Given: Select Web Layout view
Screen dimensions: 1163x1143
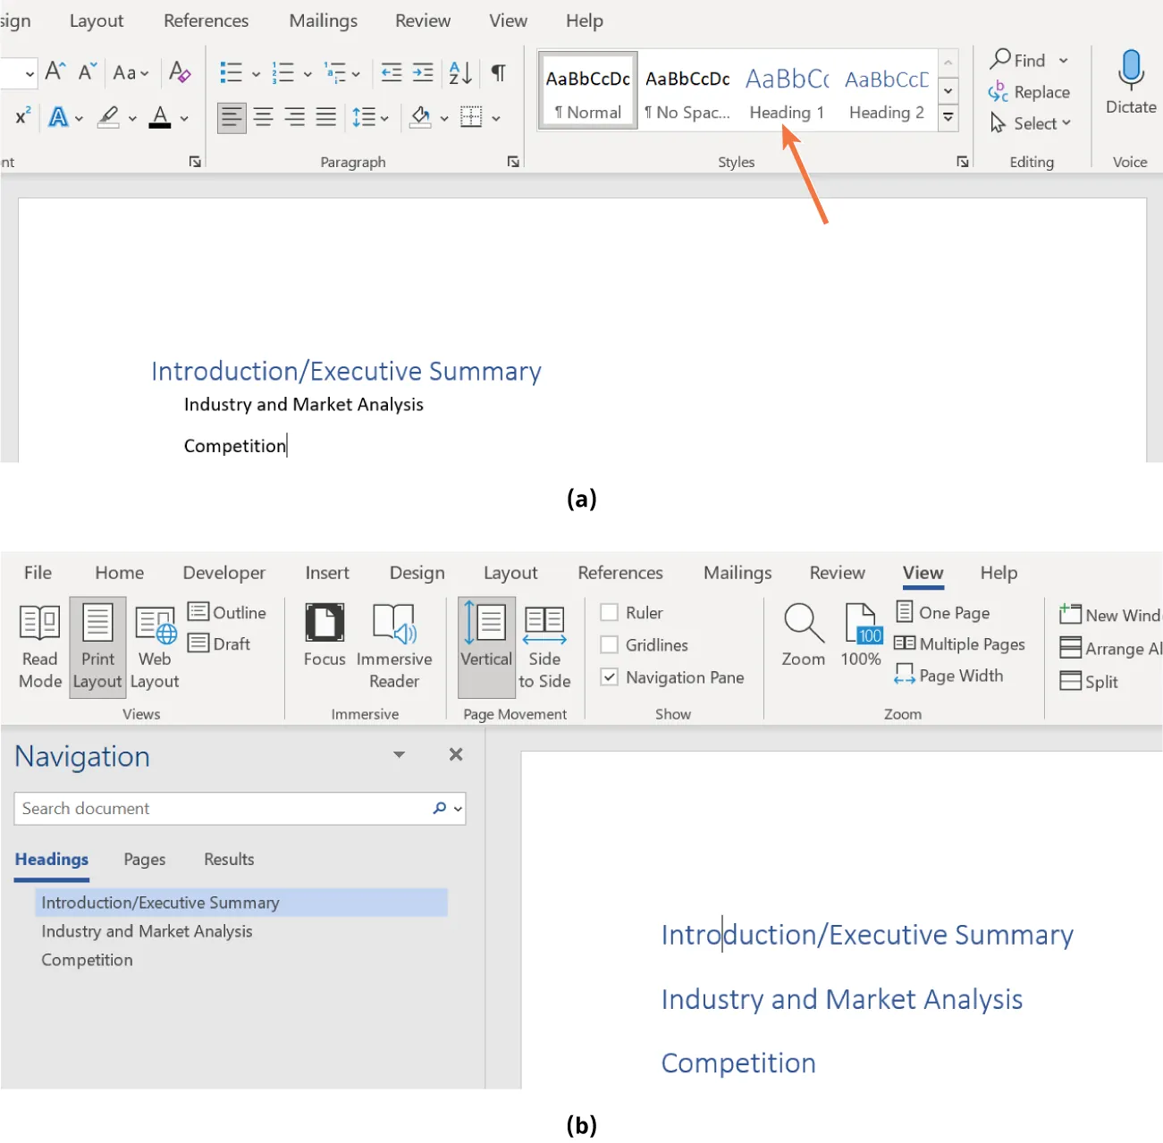Looking at the screenshot, I should [154, 643].
